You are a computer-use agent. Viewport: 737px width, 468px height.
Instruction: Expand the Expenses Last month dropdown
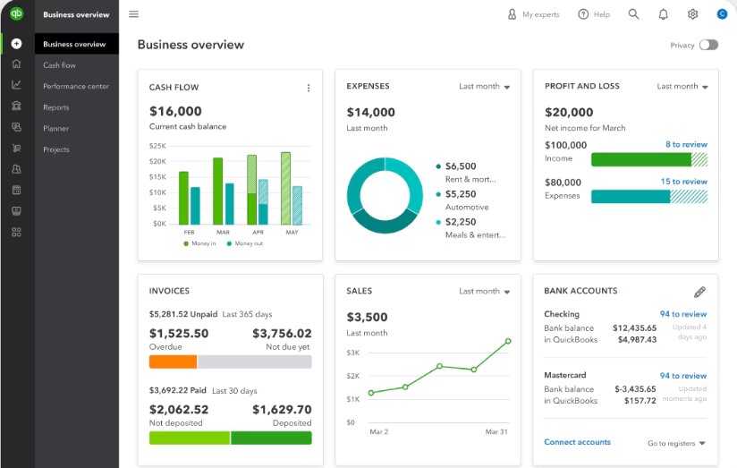point(485,87)
